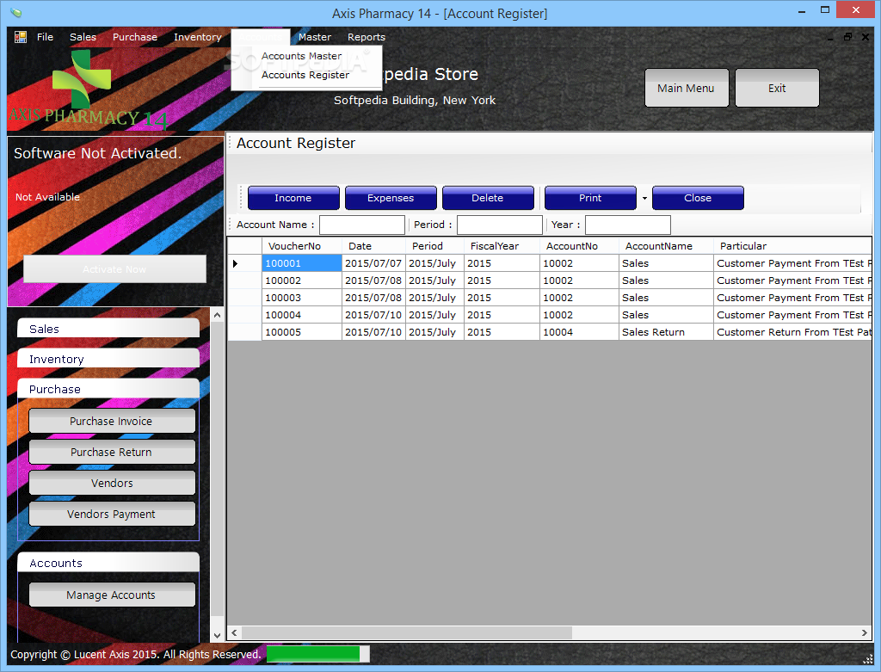
Task: Open the Sales menu
Action: (x=83, y=37)
